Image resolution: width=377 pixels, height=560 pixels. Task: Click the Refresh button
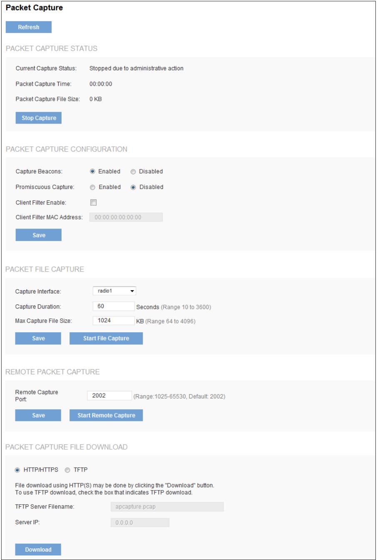point(28,27)
